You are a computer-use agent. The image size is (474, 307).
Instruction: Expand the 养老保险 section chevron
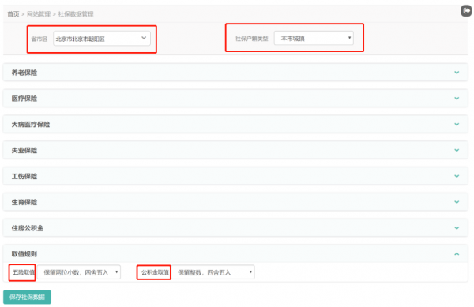[x=457, y=73]
